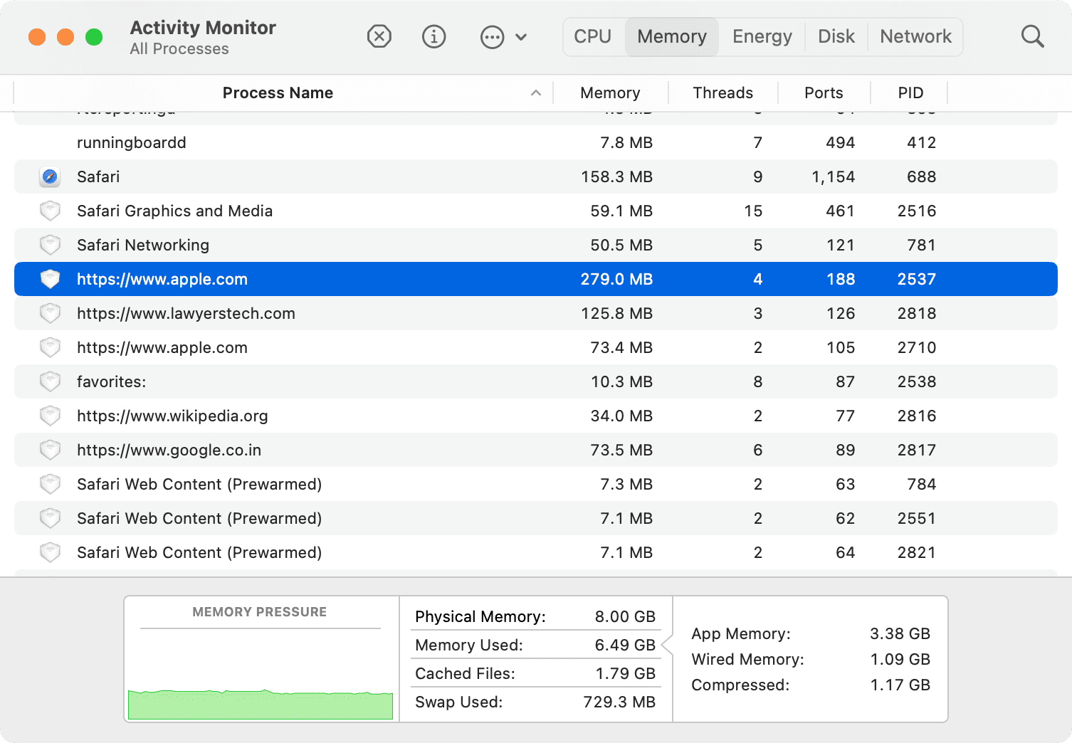Toggle sort order arrow in Process Name header
The width and height of the screenshot is (1072, 743).
point(536,93)
